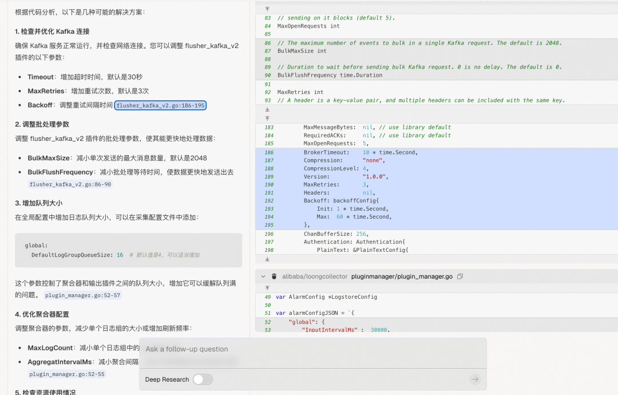Expand code downward below line 198
This screenshot has height=395, width=618.
[x=267, y=259]
